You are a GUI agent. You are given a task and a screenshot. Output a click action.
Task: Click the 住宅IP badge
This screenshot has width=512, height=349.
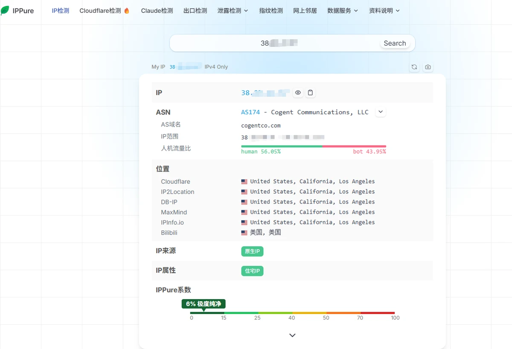pyautogui.click(x=252, y=271)
